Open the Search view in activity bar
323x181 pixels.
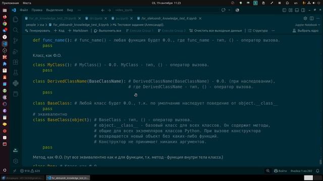[x=16, y=30]
